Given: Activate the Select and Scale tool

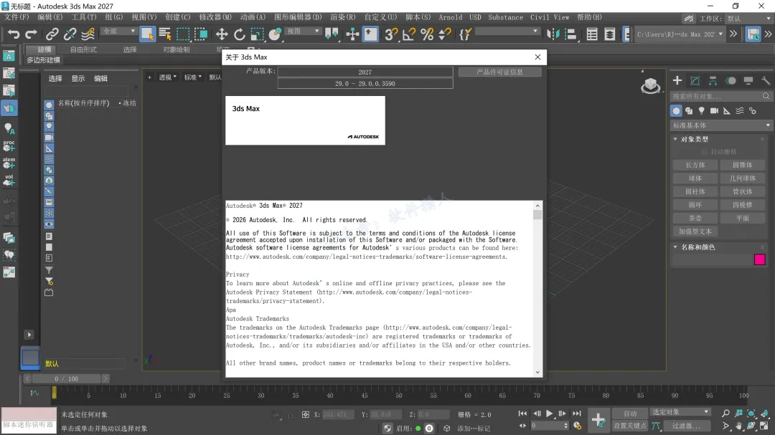Looking at the screenshot, I should tap(257, 34).
